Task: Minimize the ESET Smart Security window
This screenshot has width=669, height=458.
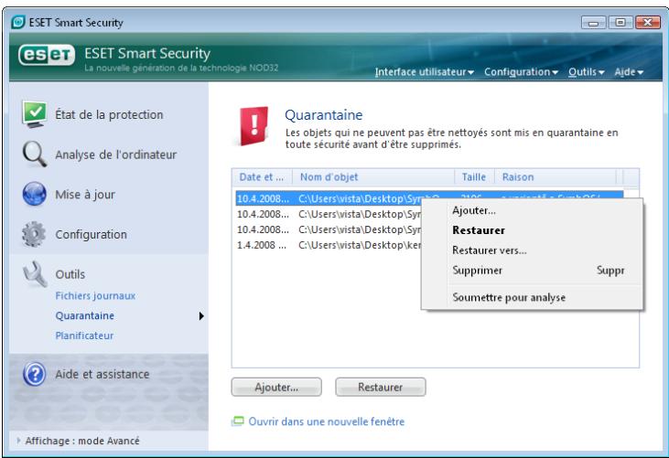Action: (x=593, y=22)
